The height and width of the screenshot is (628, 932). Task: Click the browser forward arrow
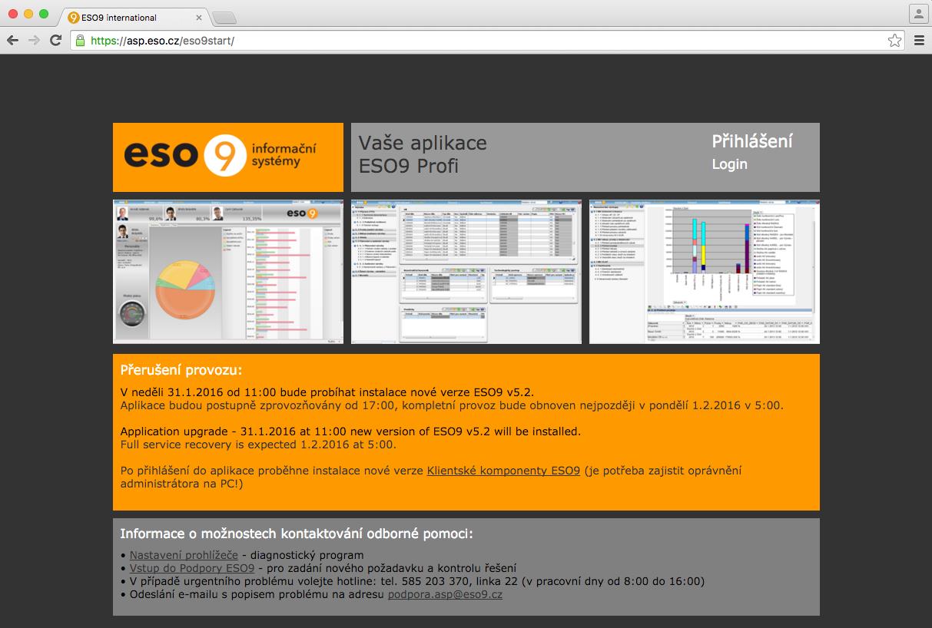[34, 41]
